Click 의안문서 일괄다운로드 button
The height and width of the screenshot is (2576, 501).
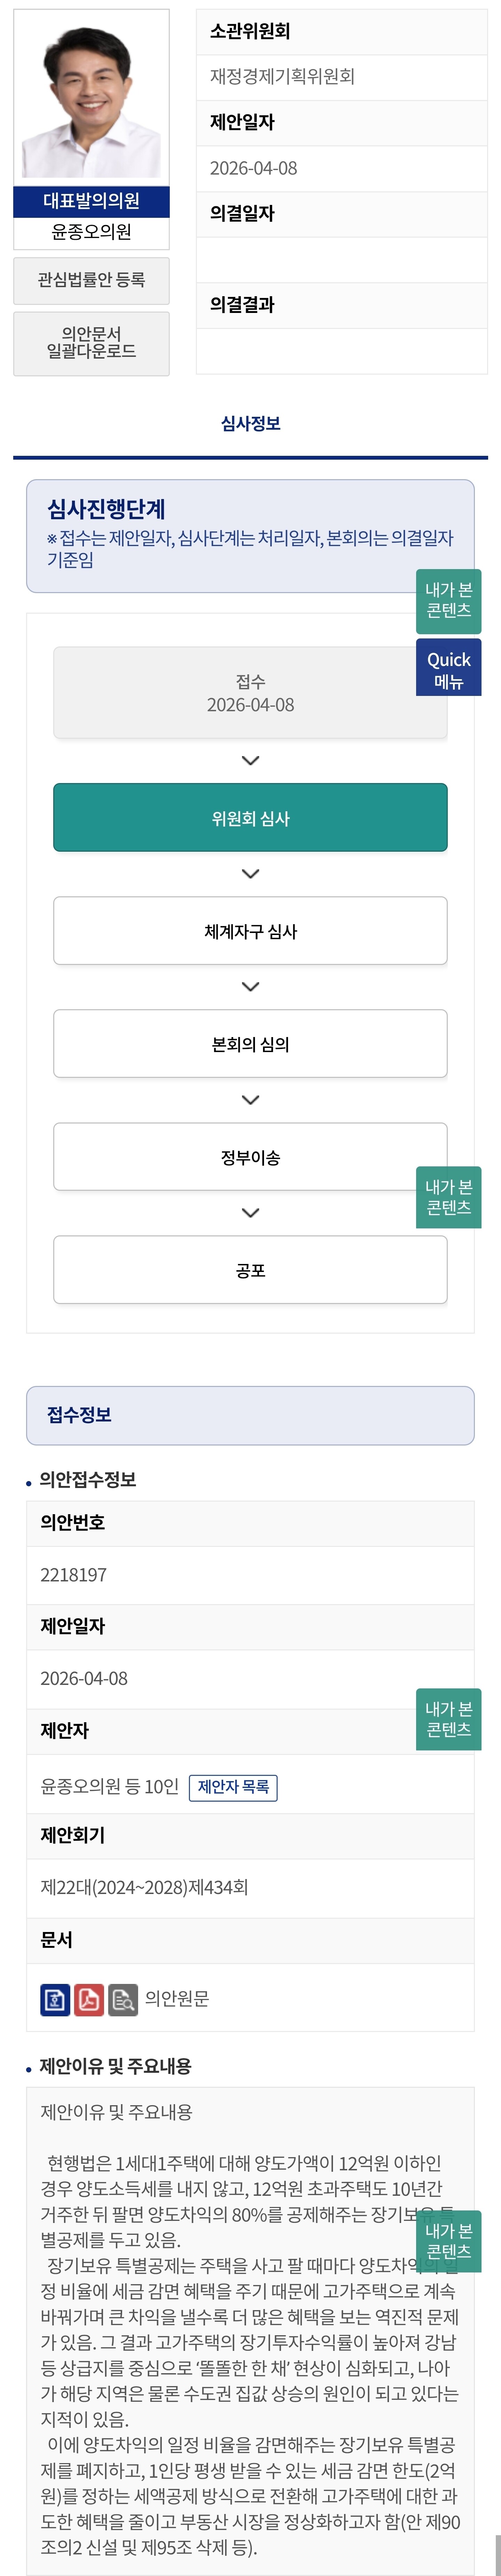click(x=91, y=343)
